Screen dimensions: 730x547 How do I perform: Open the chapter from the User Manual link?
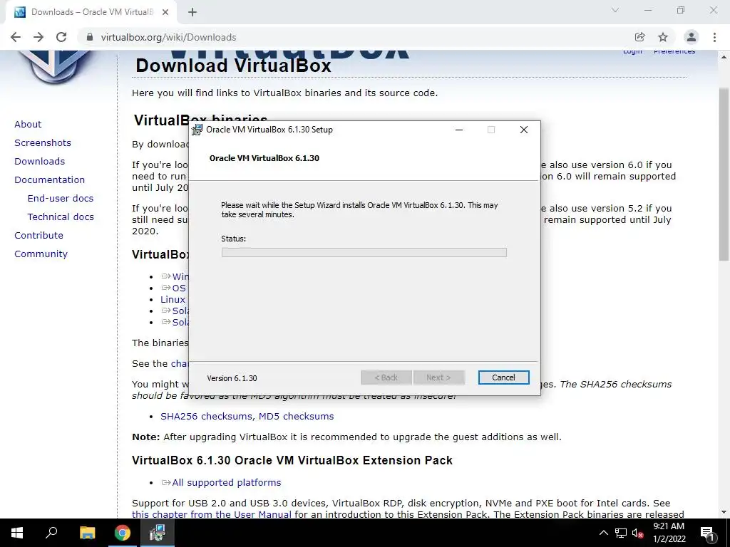(212, 514)
